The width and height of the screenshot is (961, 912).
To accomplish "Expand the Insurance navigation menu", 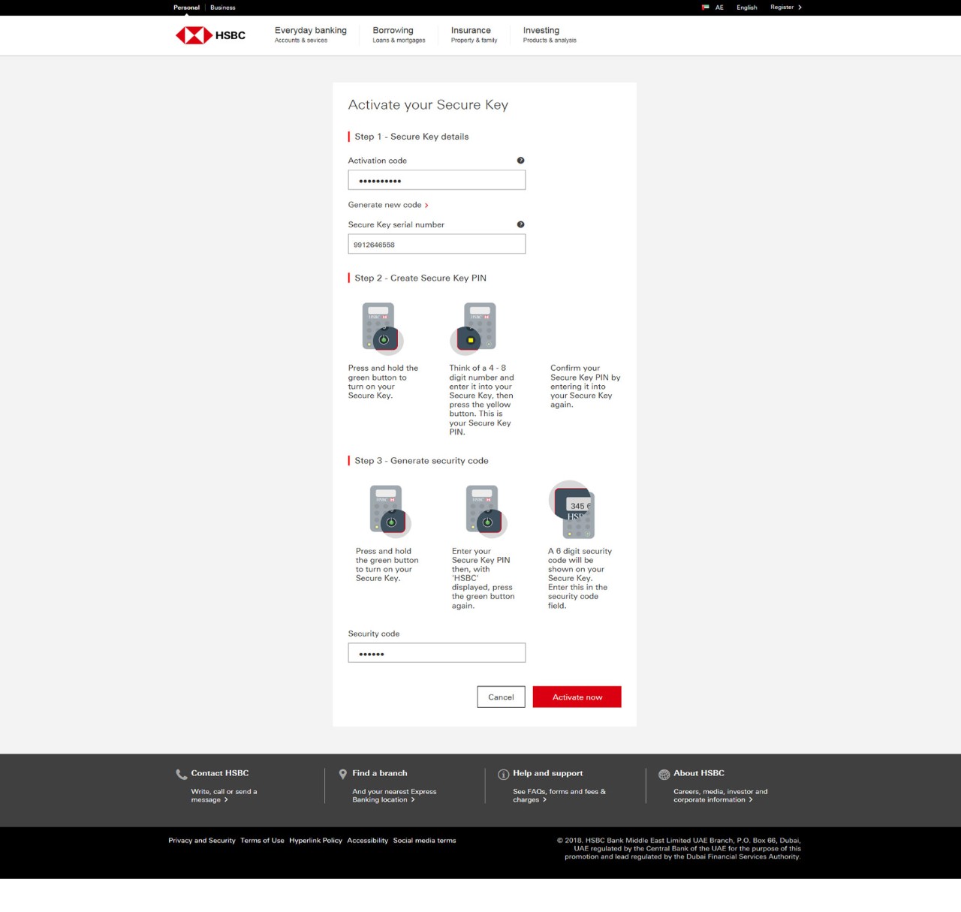I will coord(473,35).
